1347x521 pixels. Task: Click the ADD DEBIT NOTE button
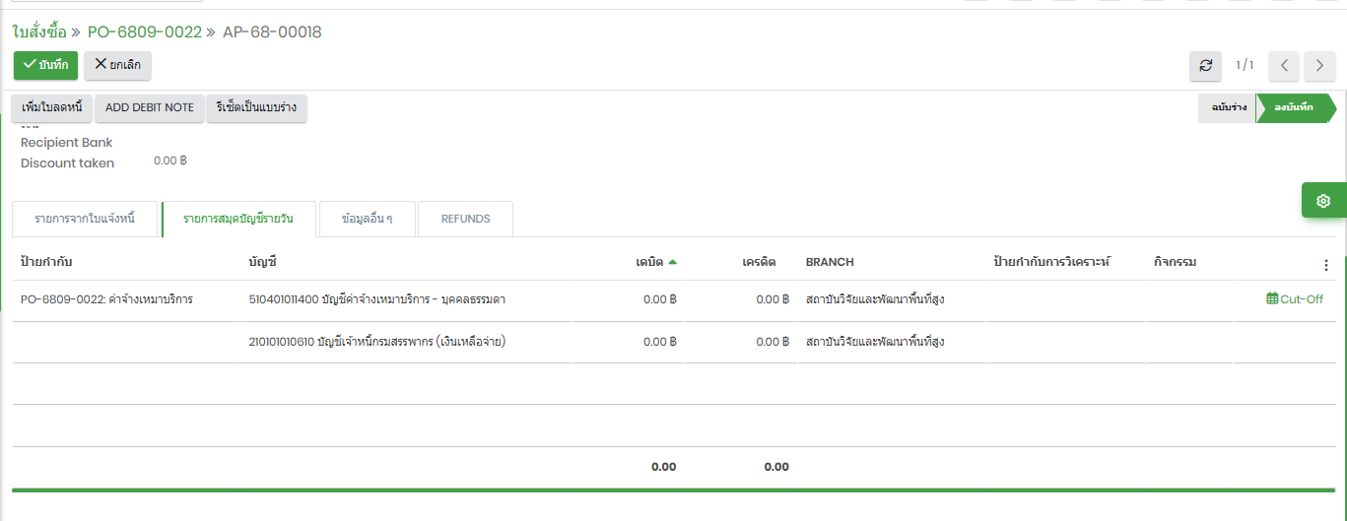[x=150, y=107]
